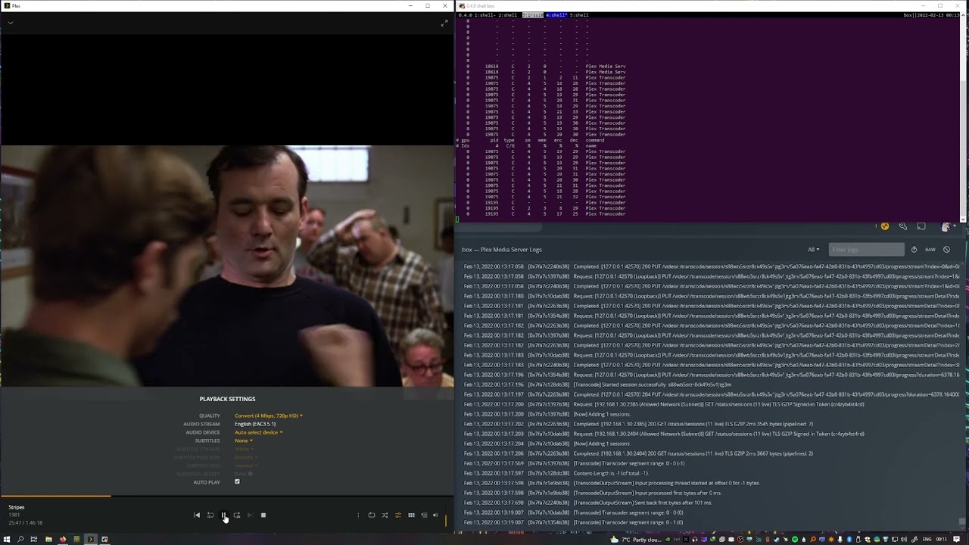
Task: Seek on the Plex playback progress bar
Action: point(227,497)
